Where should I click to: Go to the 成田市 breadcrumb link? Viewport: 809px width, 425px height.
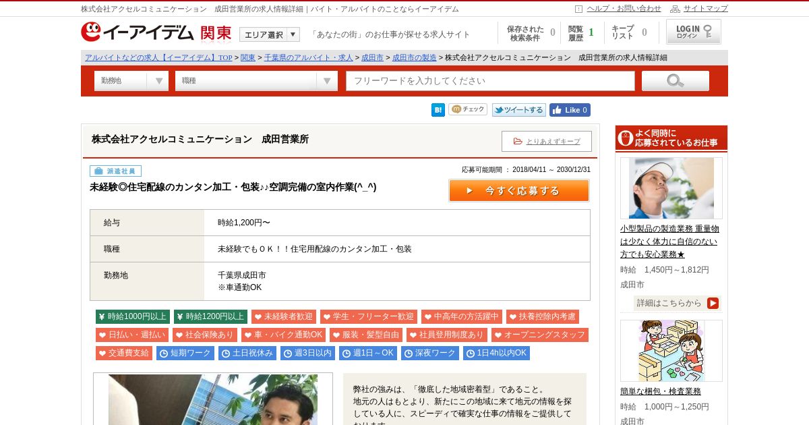372,58
